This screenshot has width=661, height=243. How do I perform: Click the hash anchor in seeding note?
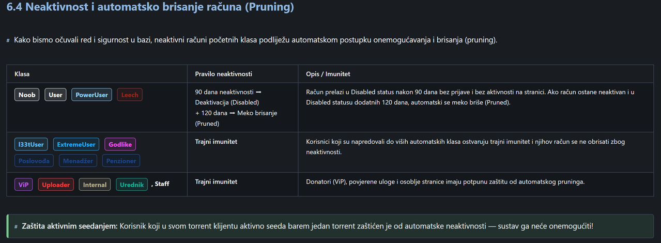coord(17,227)
